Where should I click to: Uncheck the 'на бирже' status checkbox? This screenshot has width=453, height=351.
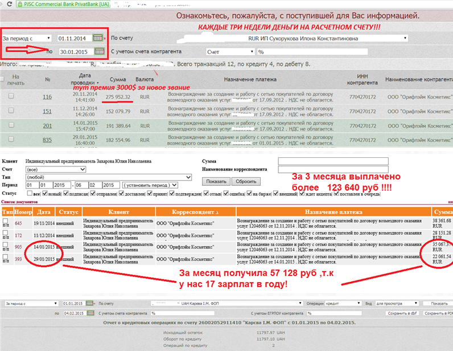coord(249,193)
